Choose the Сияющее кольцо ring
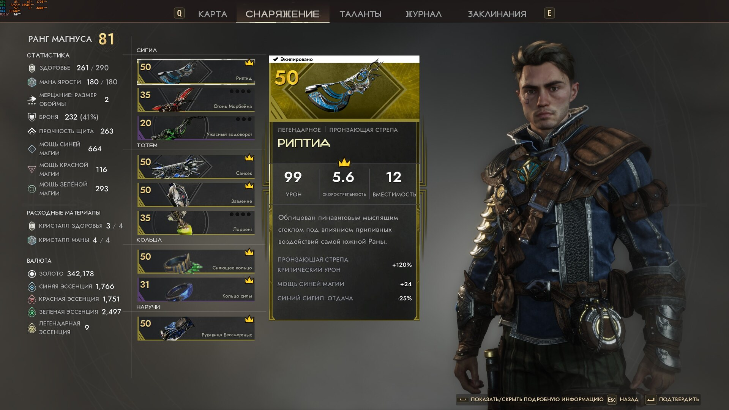Screen dimensions: 729x410 (196, 262)
